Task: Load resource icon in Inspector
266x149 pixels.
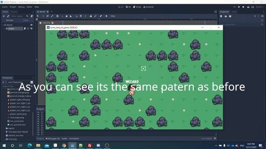Action: tap(226, 16)
